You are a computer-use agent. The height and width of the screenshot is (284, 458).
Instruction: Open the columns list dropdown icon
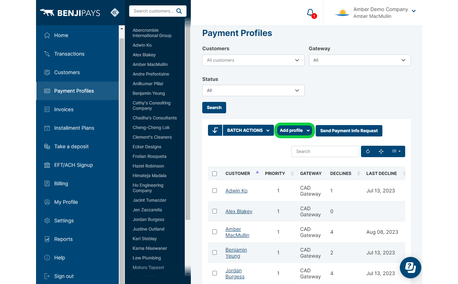click(396, 151)
